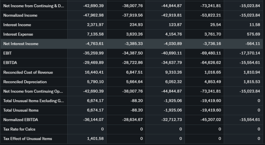This screenshot has width=265, height=145.
Task: Click the Net Interest Income row label
Action: click(x=21, y=44)
